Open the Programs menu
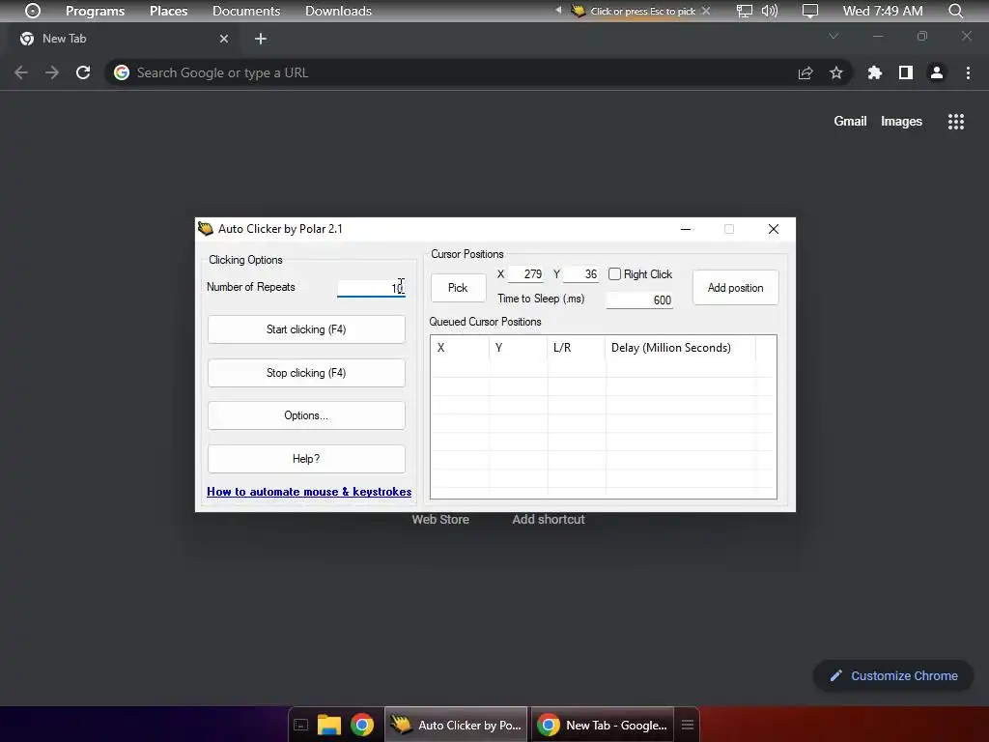This screenshot has width=989, height=742. (x=96, y=11)
